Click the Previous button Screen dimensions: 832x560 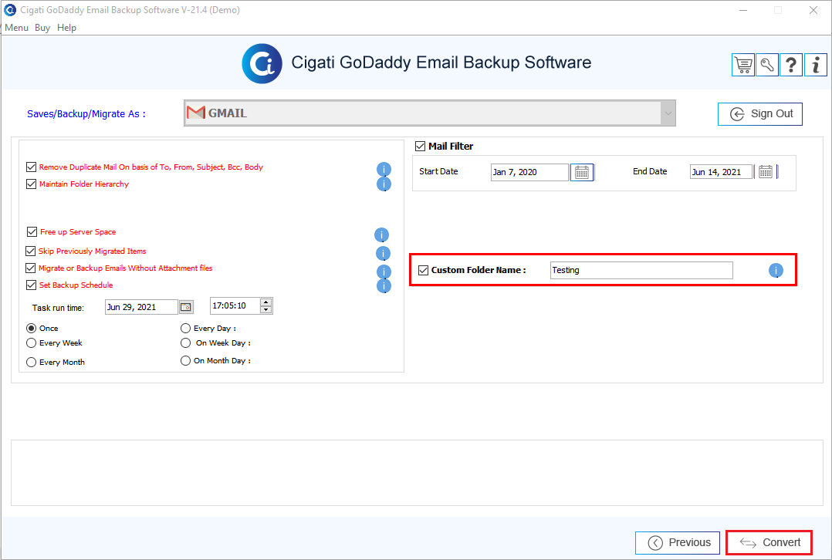[678, 542]
